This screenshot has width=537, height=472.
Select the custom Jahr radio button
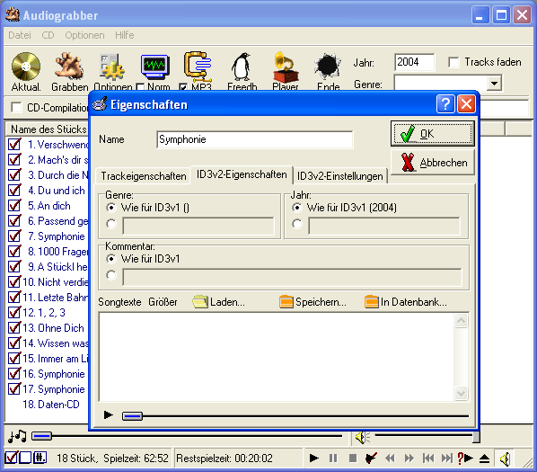click(297, 224)
